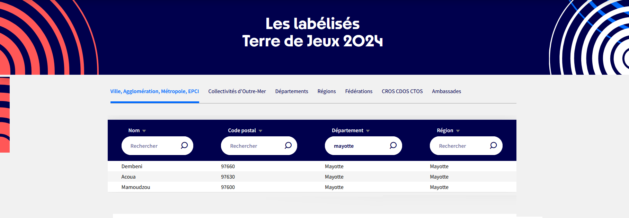Select the Dembeni row

pos(312,166)
